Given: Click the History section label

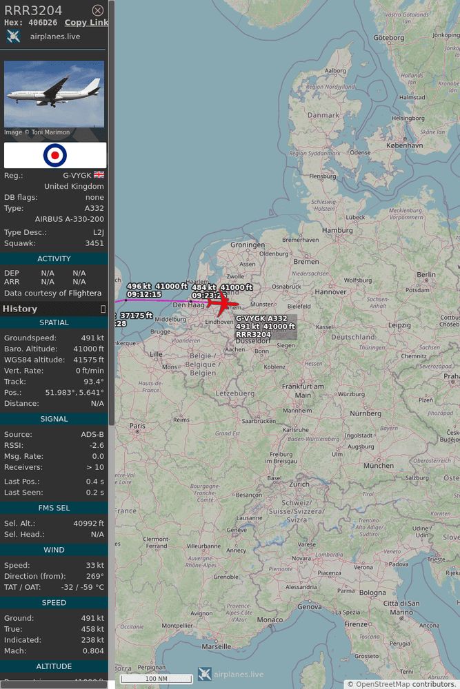Looking at the screenshot, I should pyautogui.click(x=20, y=309).
